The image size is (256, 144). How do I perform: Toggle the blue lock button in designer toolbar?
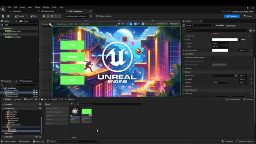point(131,24)
